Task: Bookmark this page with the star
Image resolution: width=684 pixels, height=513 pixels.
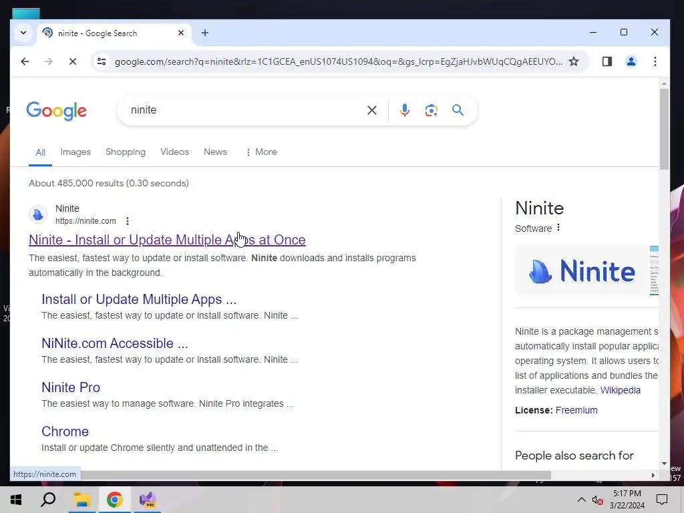Action: pos(574,61)
